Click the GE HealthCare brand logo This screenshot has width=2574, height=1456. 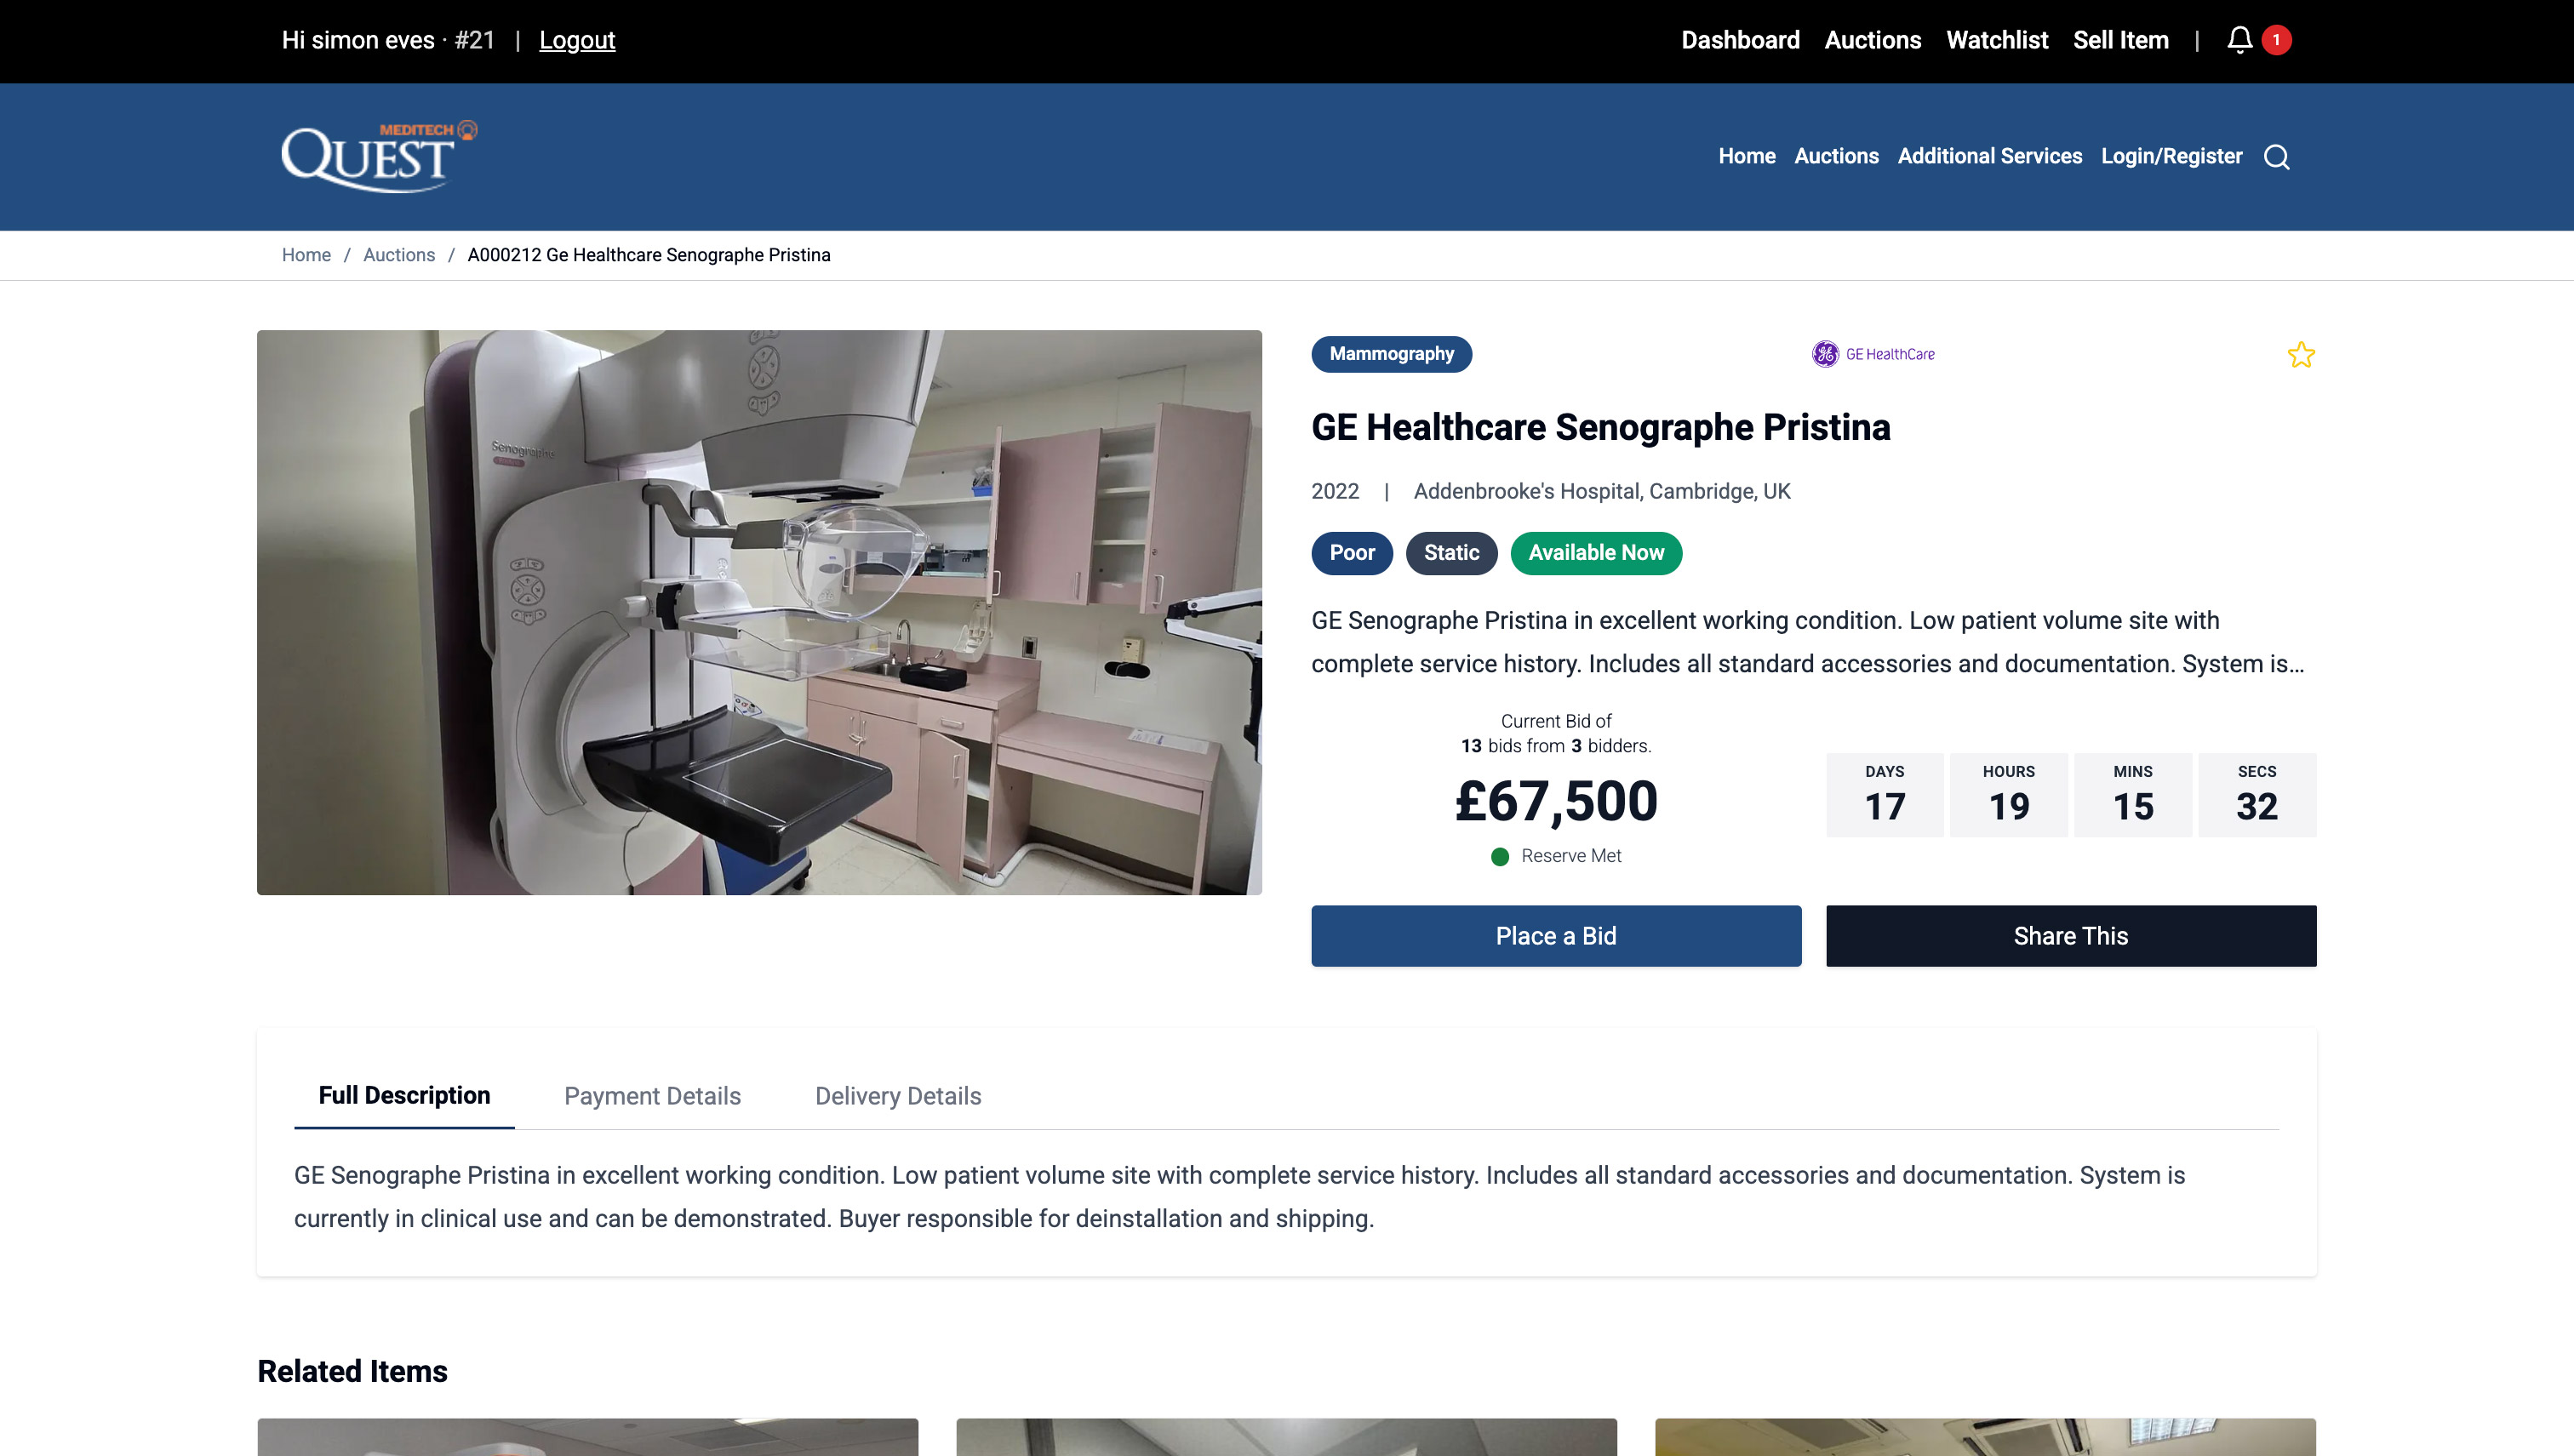point(1873,354)
